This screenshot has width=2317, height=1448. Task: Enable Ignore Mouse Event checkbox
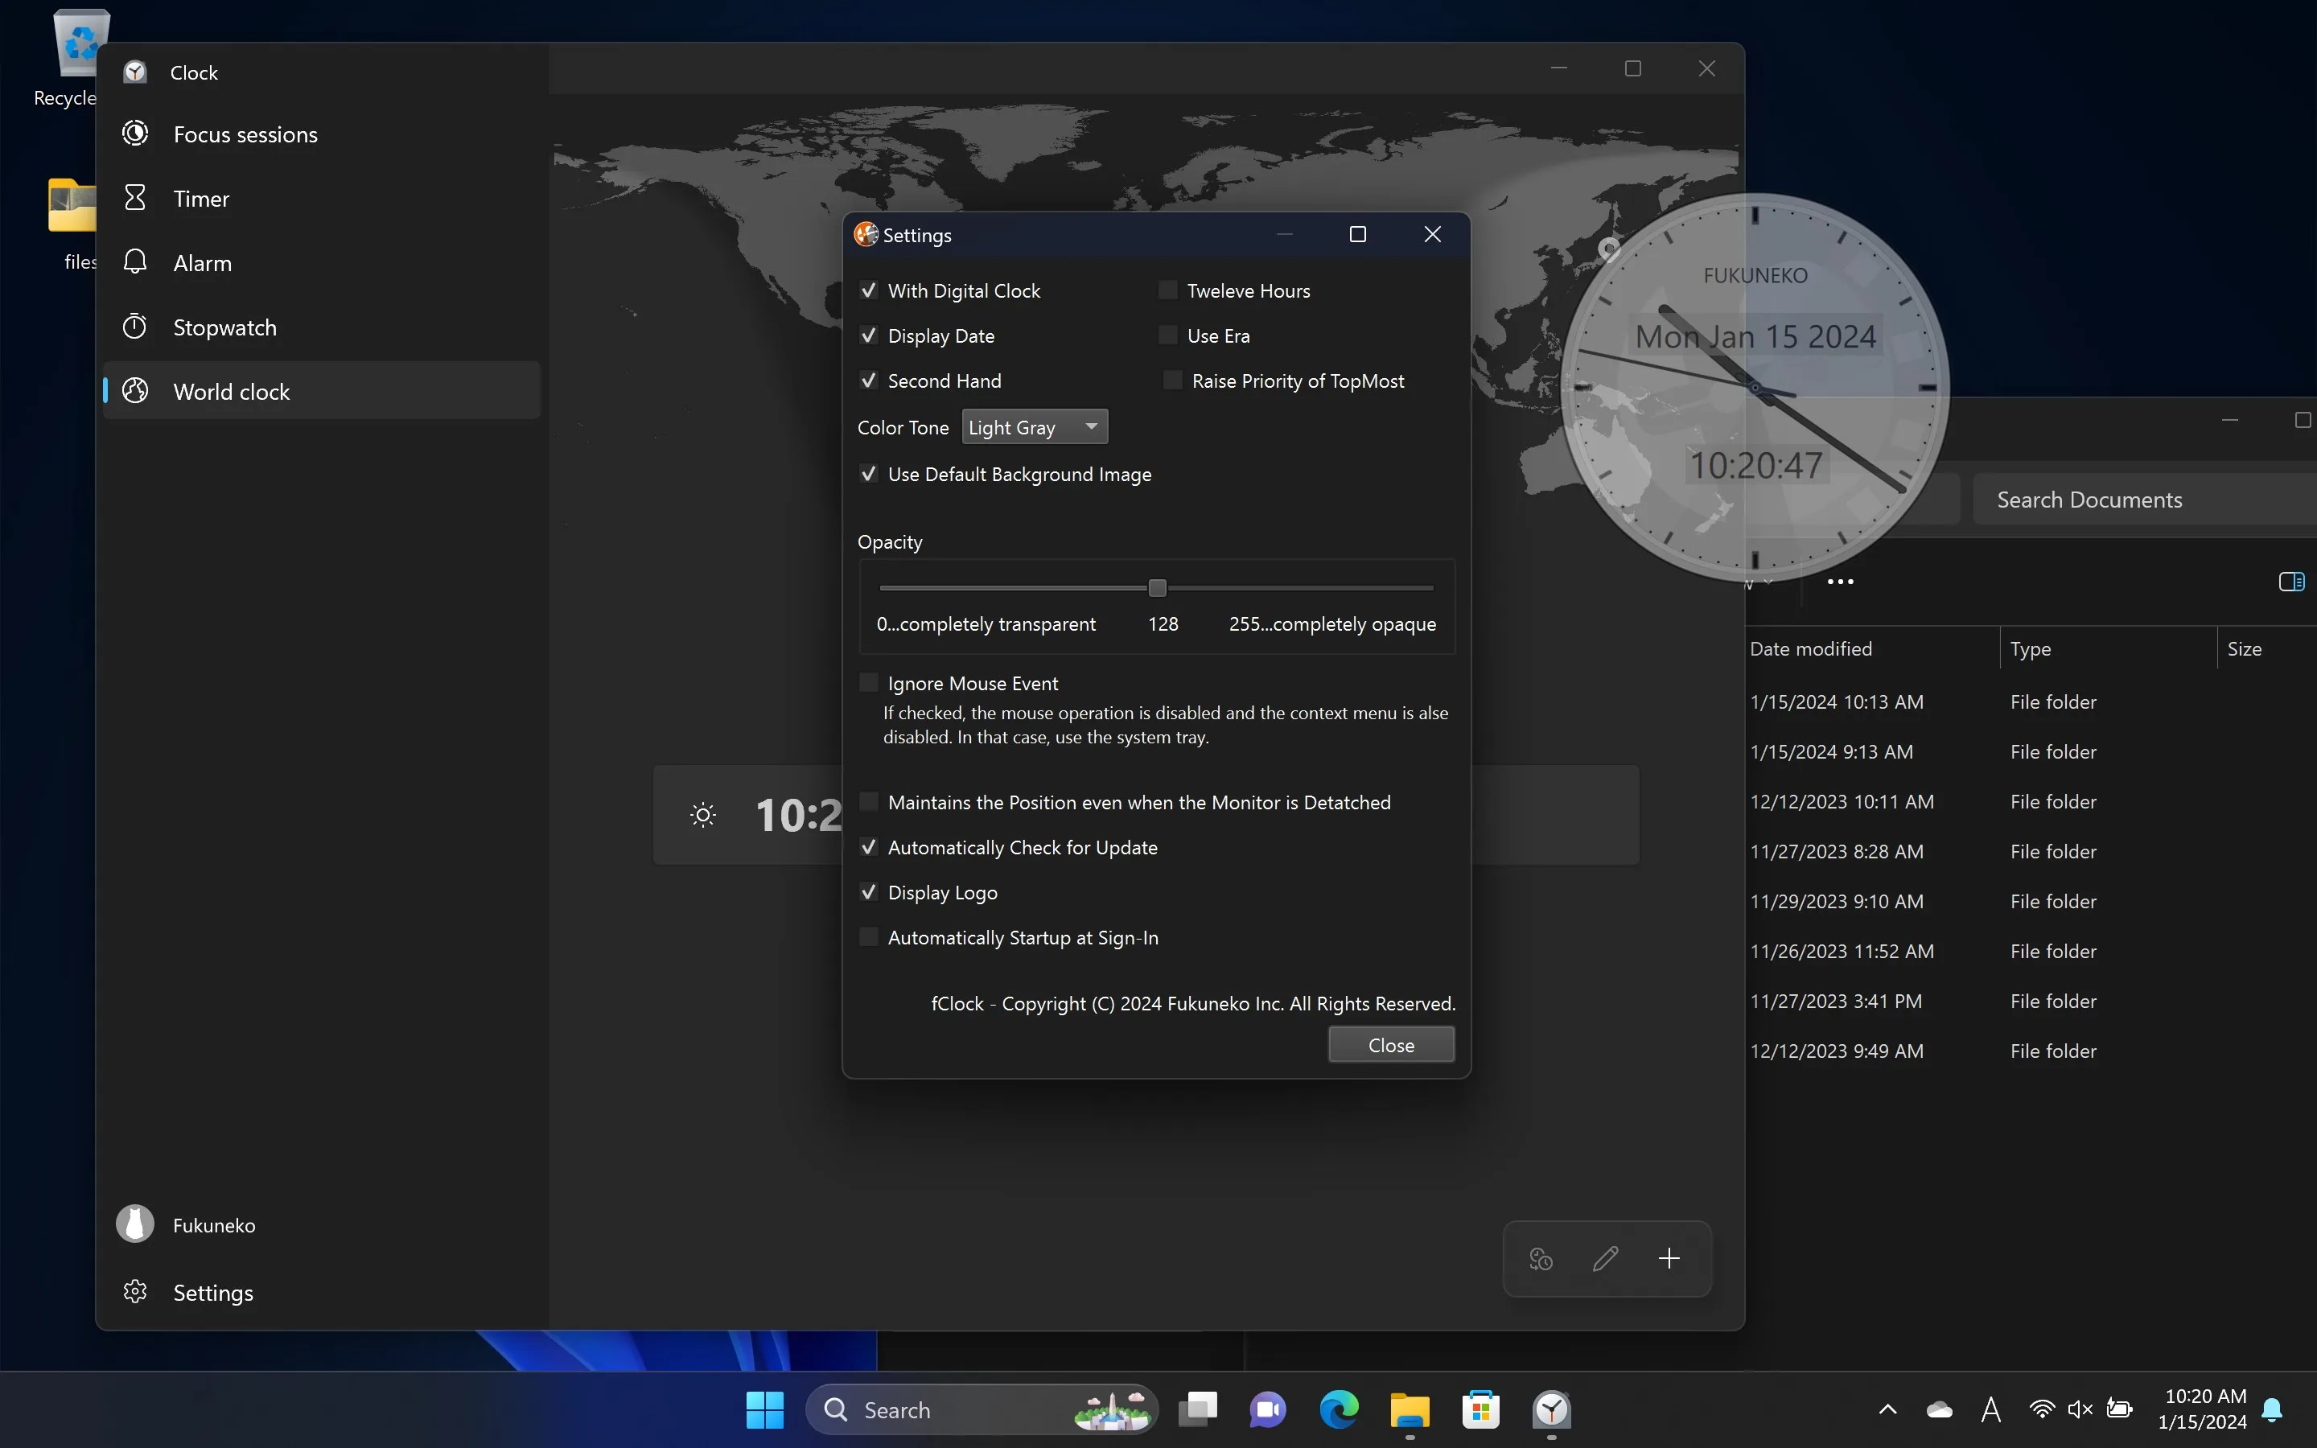pos(868,683)
